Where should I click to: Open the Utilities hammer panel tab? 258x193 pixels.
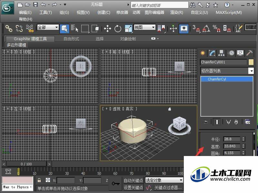249,53
